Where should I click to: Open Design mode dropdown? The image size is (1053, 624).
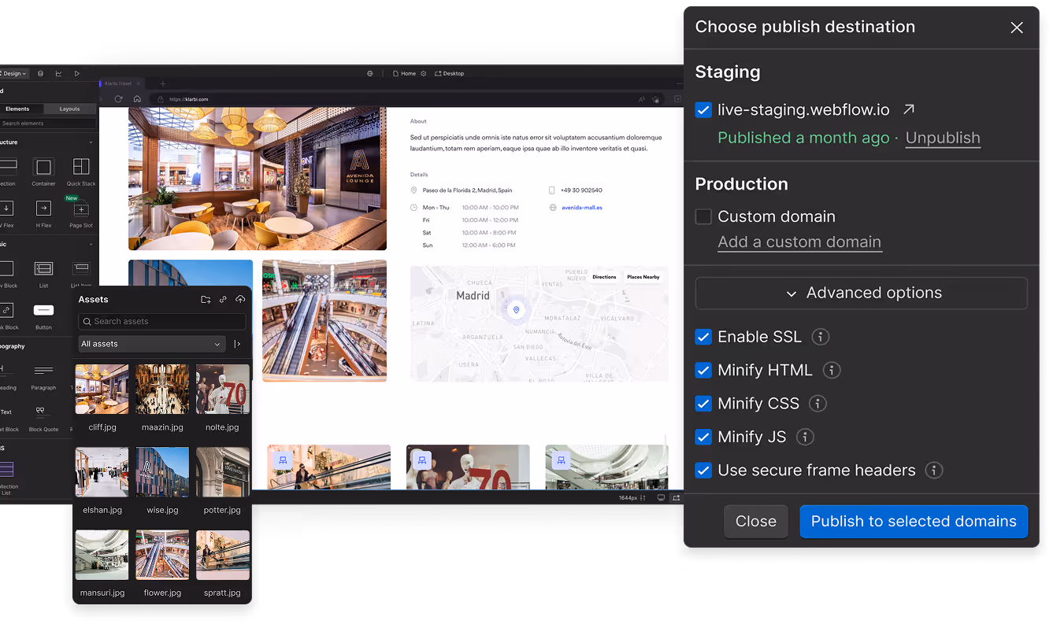tap(13, 73)
